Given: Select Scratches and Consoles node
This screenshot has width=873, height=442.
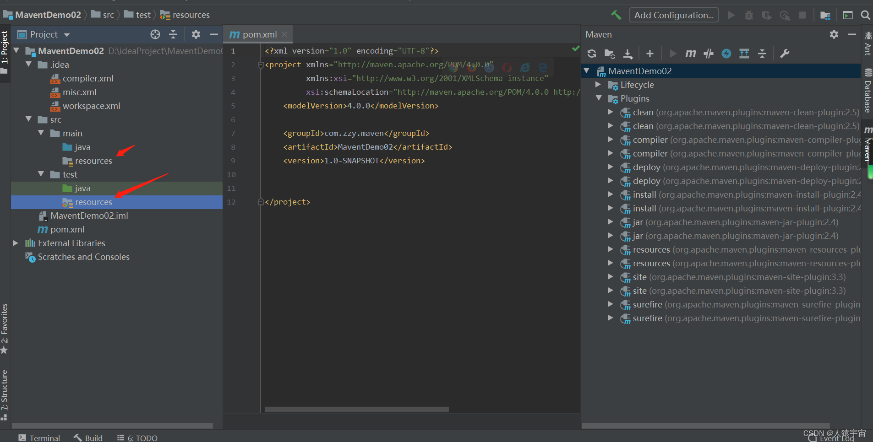Looking at the screenshot, I should coord(83,257).
